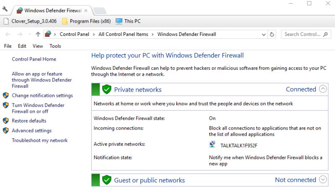The width and height of the screenshot is (335, 188).
Task: Open the address bar history dropdown
Action: (264, 35)
